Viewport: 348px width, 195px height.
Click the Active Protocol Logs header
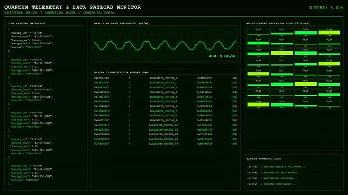click(x=264, y=159)
